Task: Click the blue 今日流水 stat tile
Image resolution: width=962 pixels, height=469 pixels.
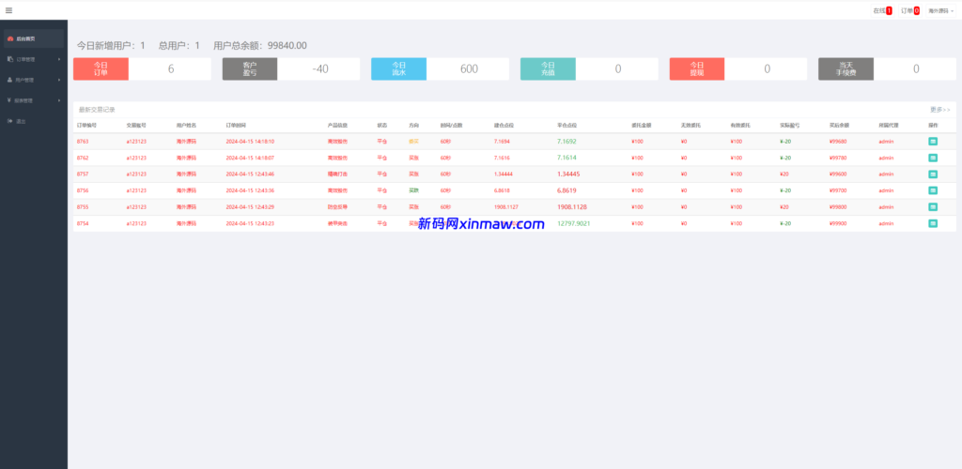Action: pos(398,68)
